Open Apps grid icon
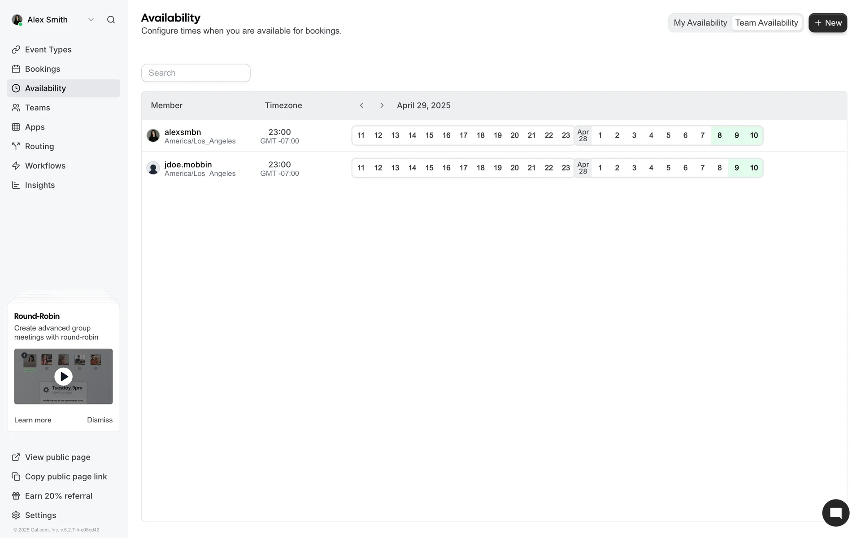Image resolution: width=861 pixels, height=538 pixels. pyautogui.click(x=16, y=127)
